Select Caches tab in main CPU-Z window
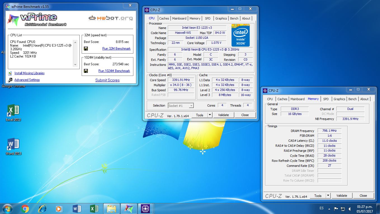Image resolution: width=380 pixels, height=214 pixels. (x=164, y=18)
